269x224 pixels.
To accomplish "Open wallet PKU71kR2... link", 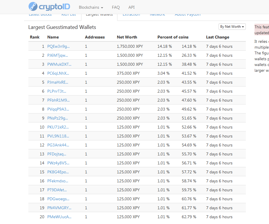I will (58, 127).
